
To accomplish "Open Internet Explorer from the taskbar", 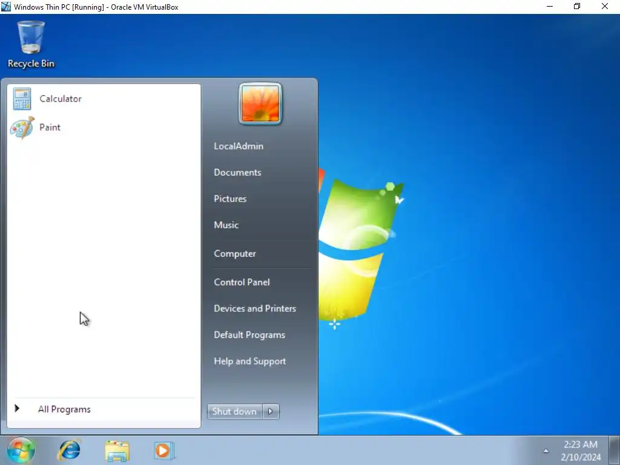I will (70, 450).
